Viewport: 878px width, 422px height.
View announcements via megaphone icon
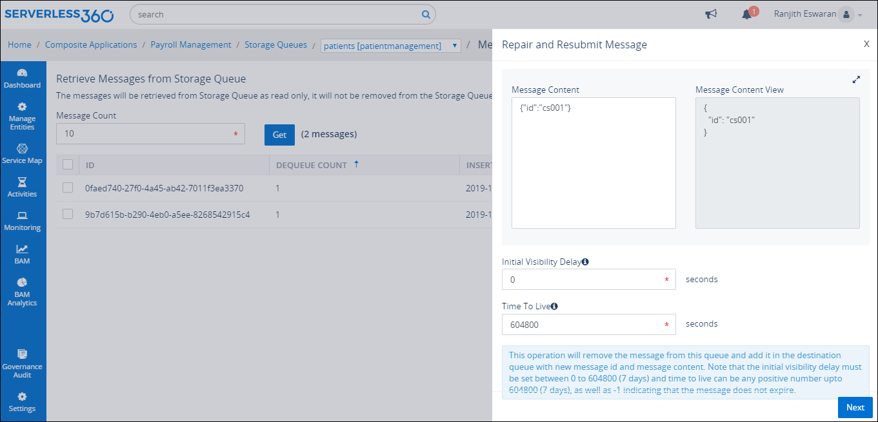(x=711, y=14)
